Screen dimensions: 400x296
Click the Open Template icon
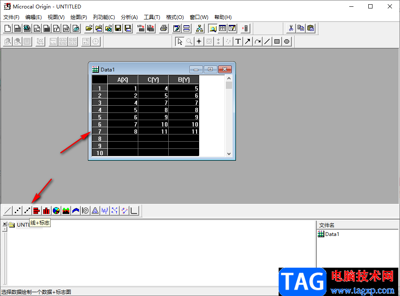point(99,28)
